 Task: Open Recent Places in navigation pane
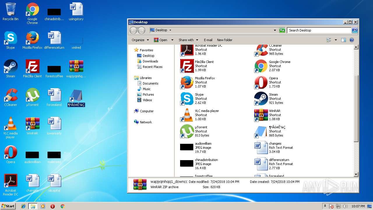[x=152, y=67]
